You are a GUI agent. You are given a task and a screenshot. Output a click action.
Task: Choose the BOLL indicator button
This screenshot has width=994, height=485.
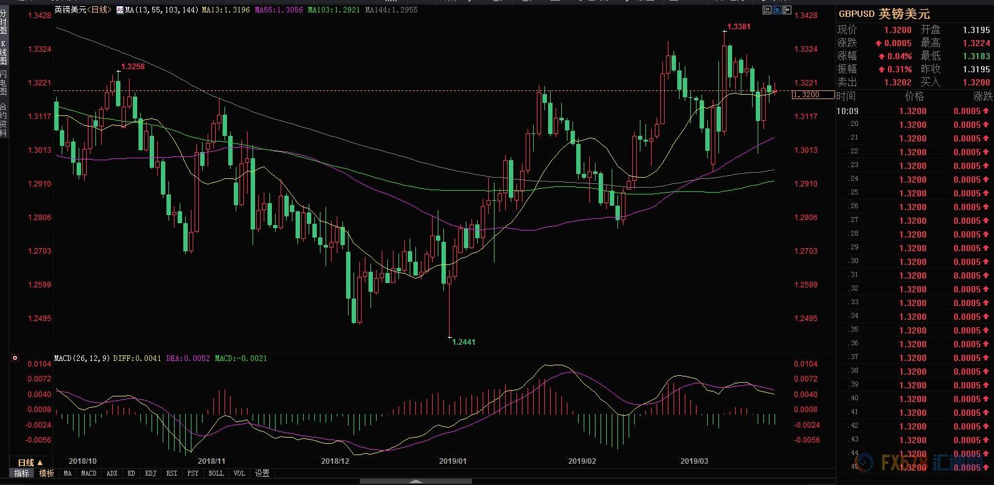point(216,474)
